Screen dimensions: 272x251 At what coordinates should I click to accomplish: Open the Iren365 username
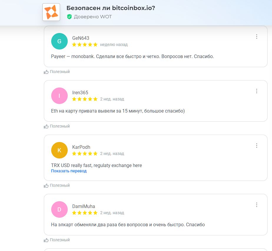[80, 93]
